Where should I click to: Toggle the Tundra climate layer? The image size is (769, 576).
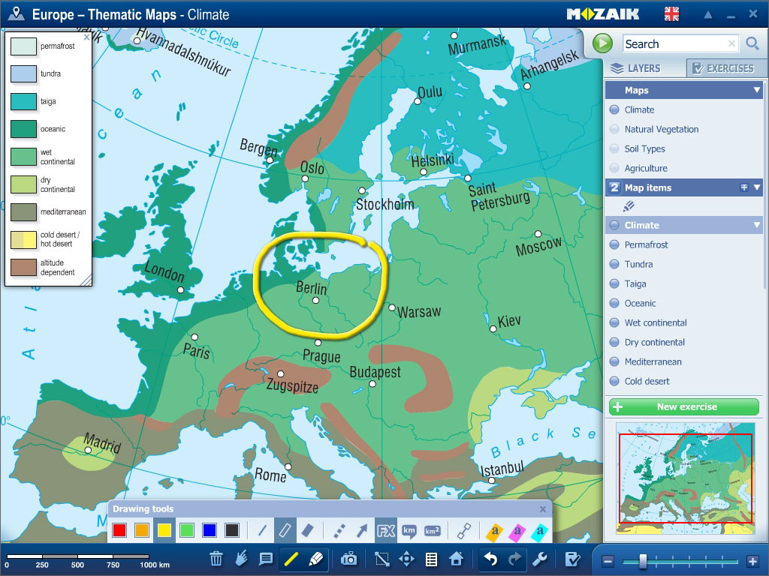(x=638, y=264)
